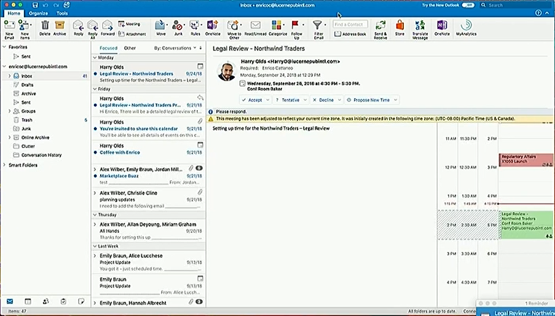This screenshot has height=316, width=555.
Task: Collapse the enricoc@lucernepubintl.com account tree
Action: tap(4, 66)
